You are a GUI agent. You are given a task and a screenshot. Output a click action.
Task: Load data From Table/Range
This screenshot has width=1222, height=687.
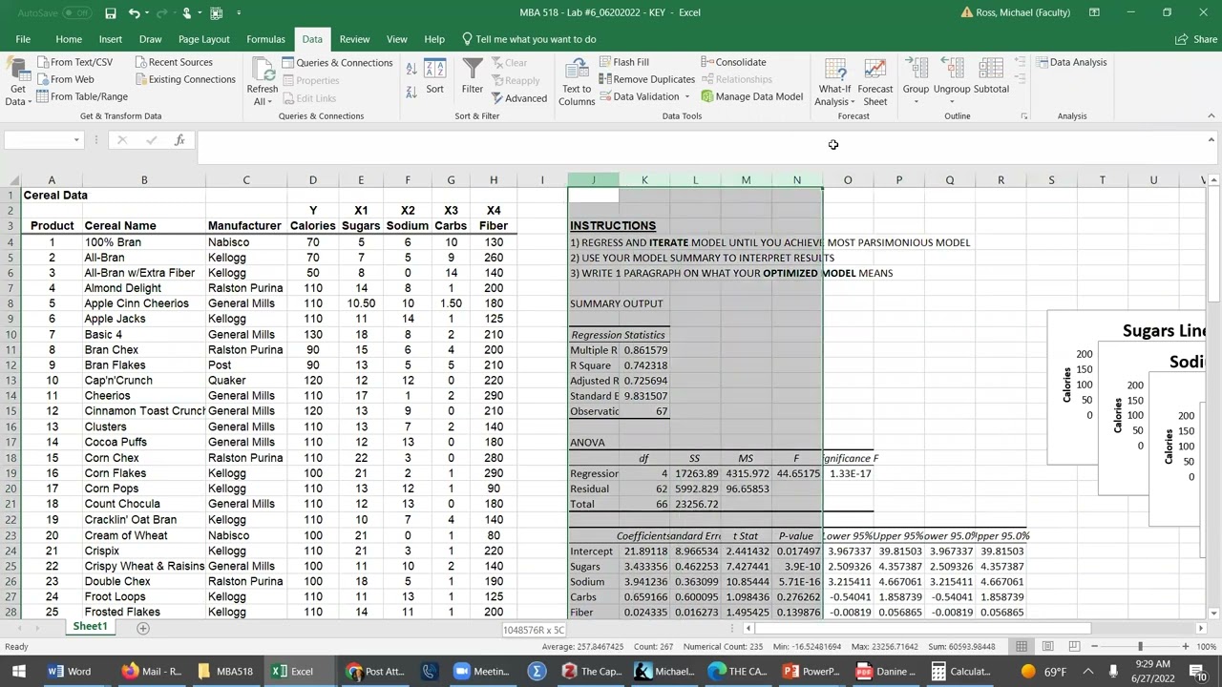tap(81, 96)
